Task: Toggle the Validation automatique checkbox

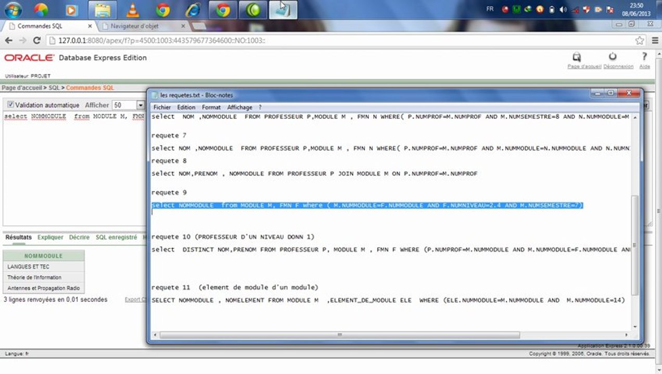Action: tap(11, 105)
